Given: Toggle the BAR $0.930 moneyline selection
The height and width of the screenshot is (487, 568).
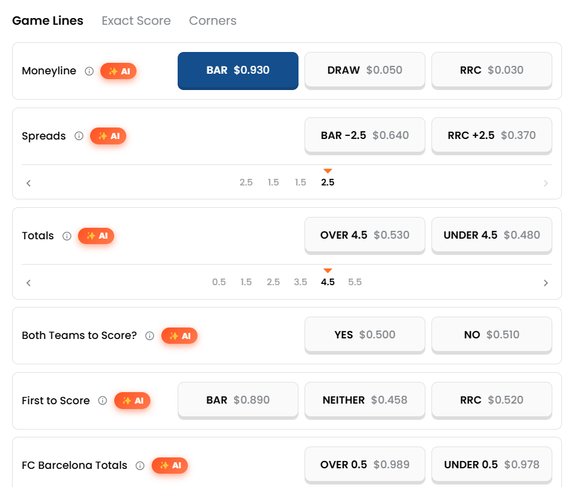Looking at the screenshot, I should [x=238, y=71].
